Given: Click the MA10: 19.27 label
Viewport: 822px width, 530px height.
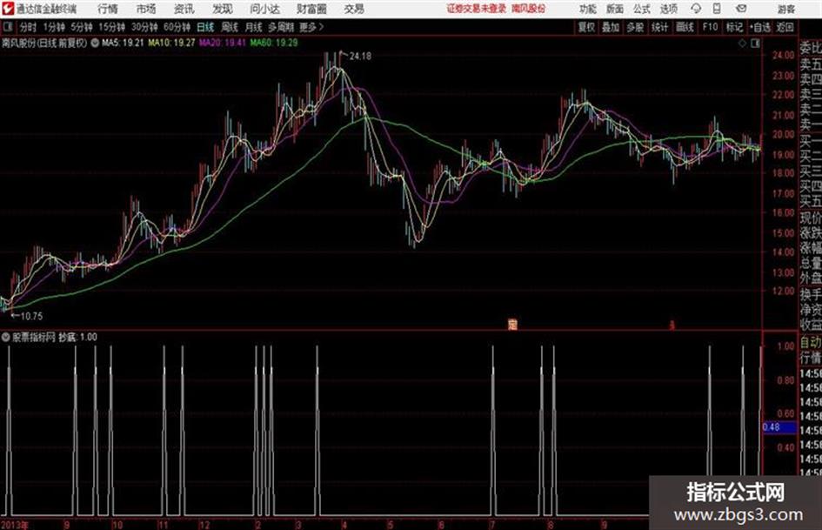Looking at the screenshot, I should [171, 43].
